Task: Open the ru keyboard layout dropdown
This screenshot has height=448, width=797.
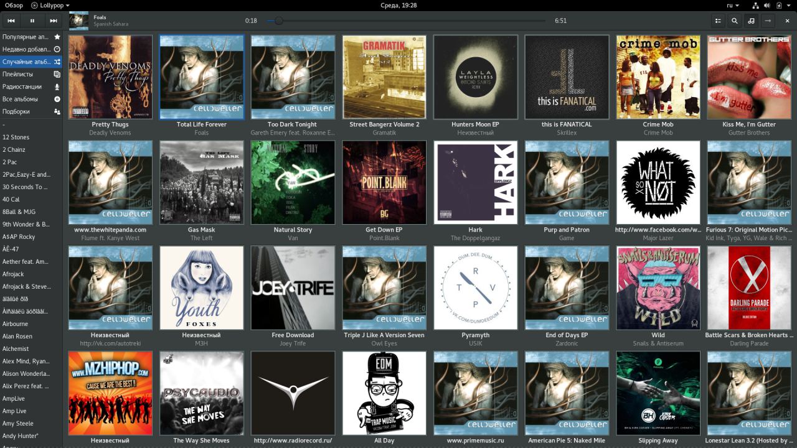Action: 732,5
